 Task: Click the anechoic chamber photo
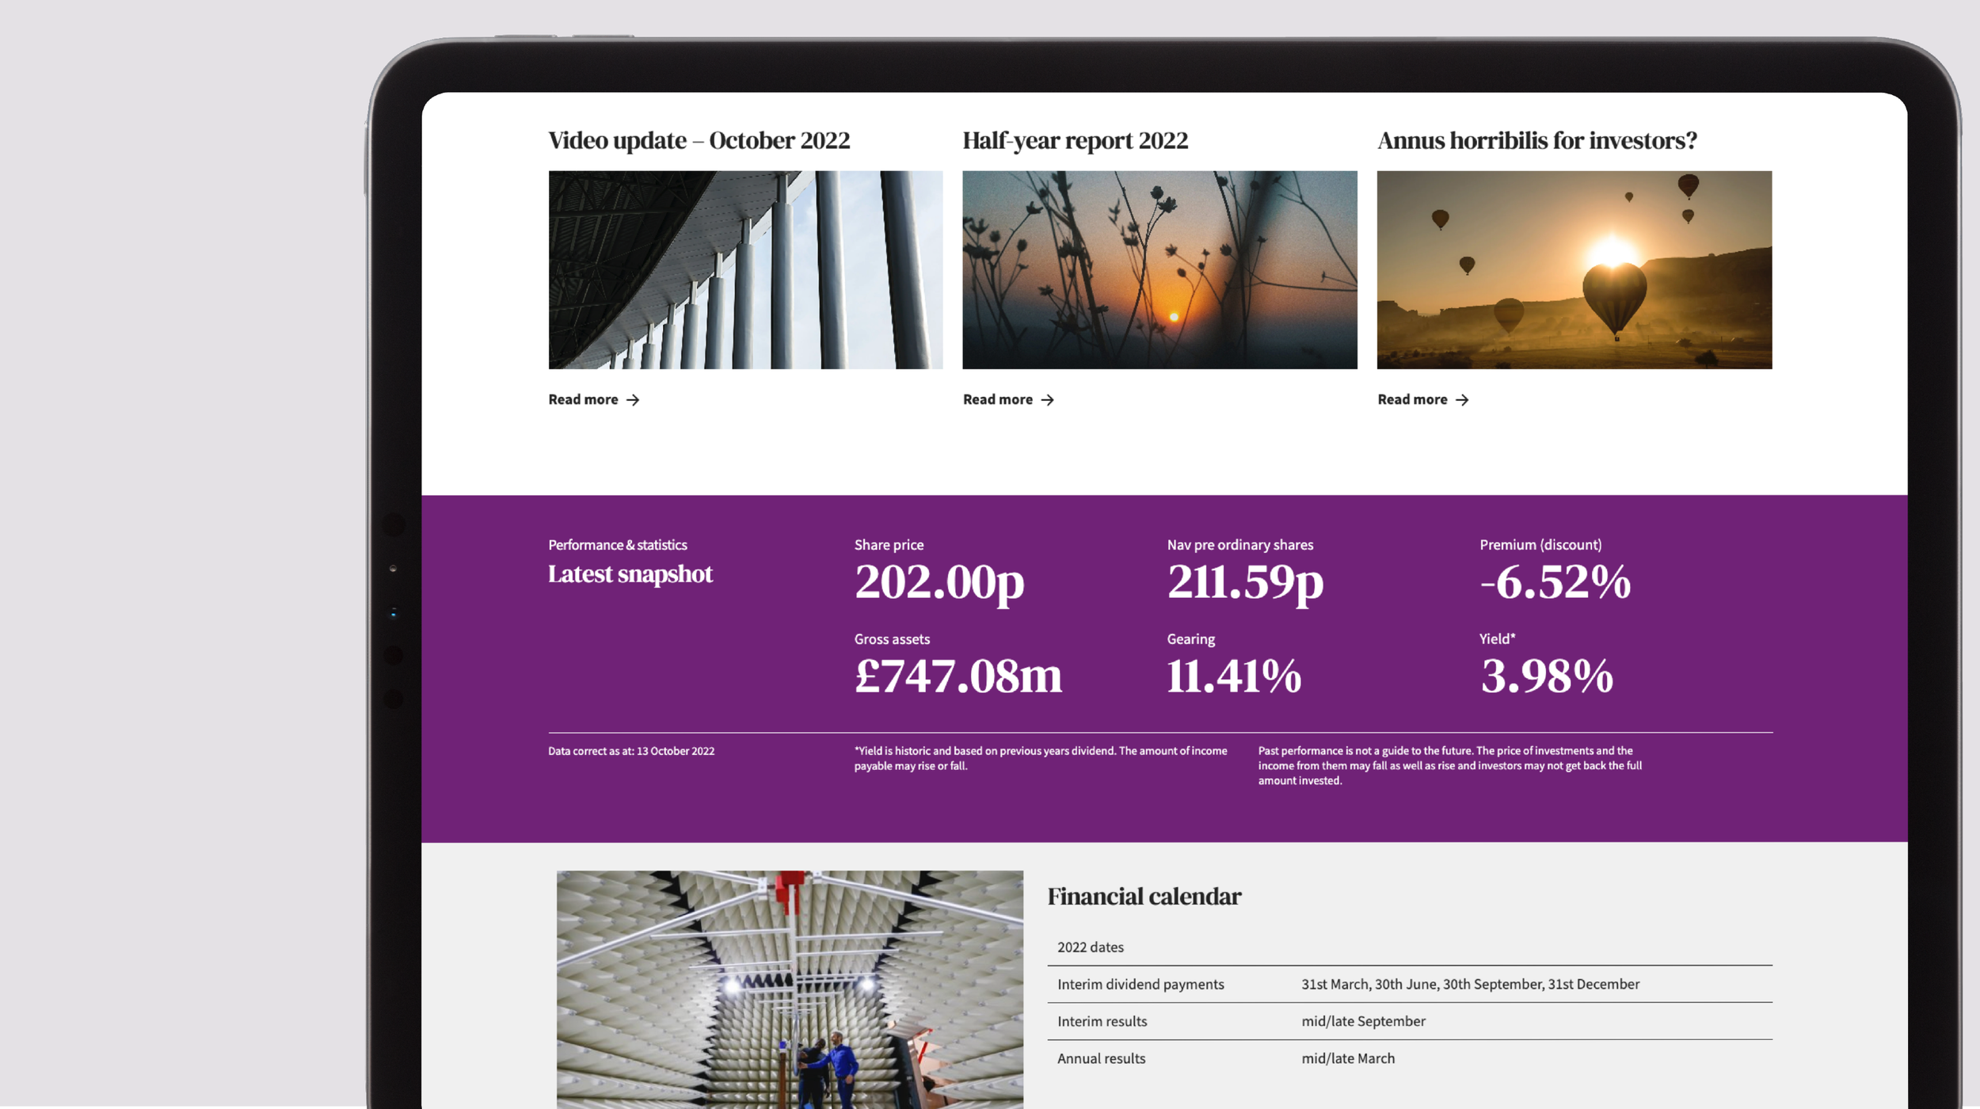pyautogui.click(x=790, y=989)
